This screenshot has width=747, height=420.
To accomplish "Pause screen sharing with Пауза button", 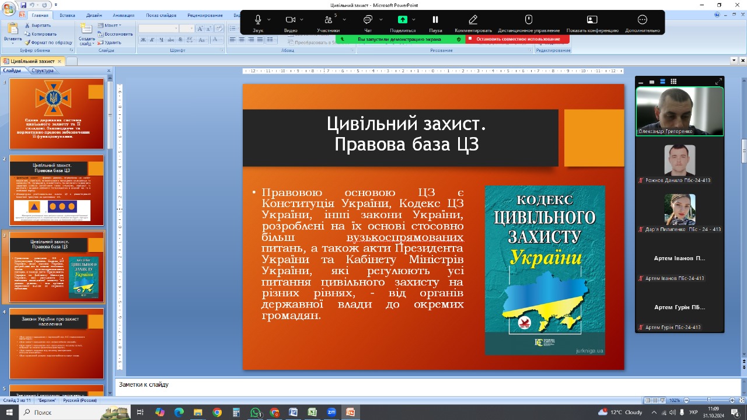I will tap(435, 20).
